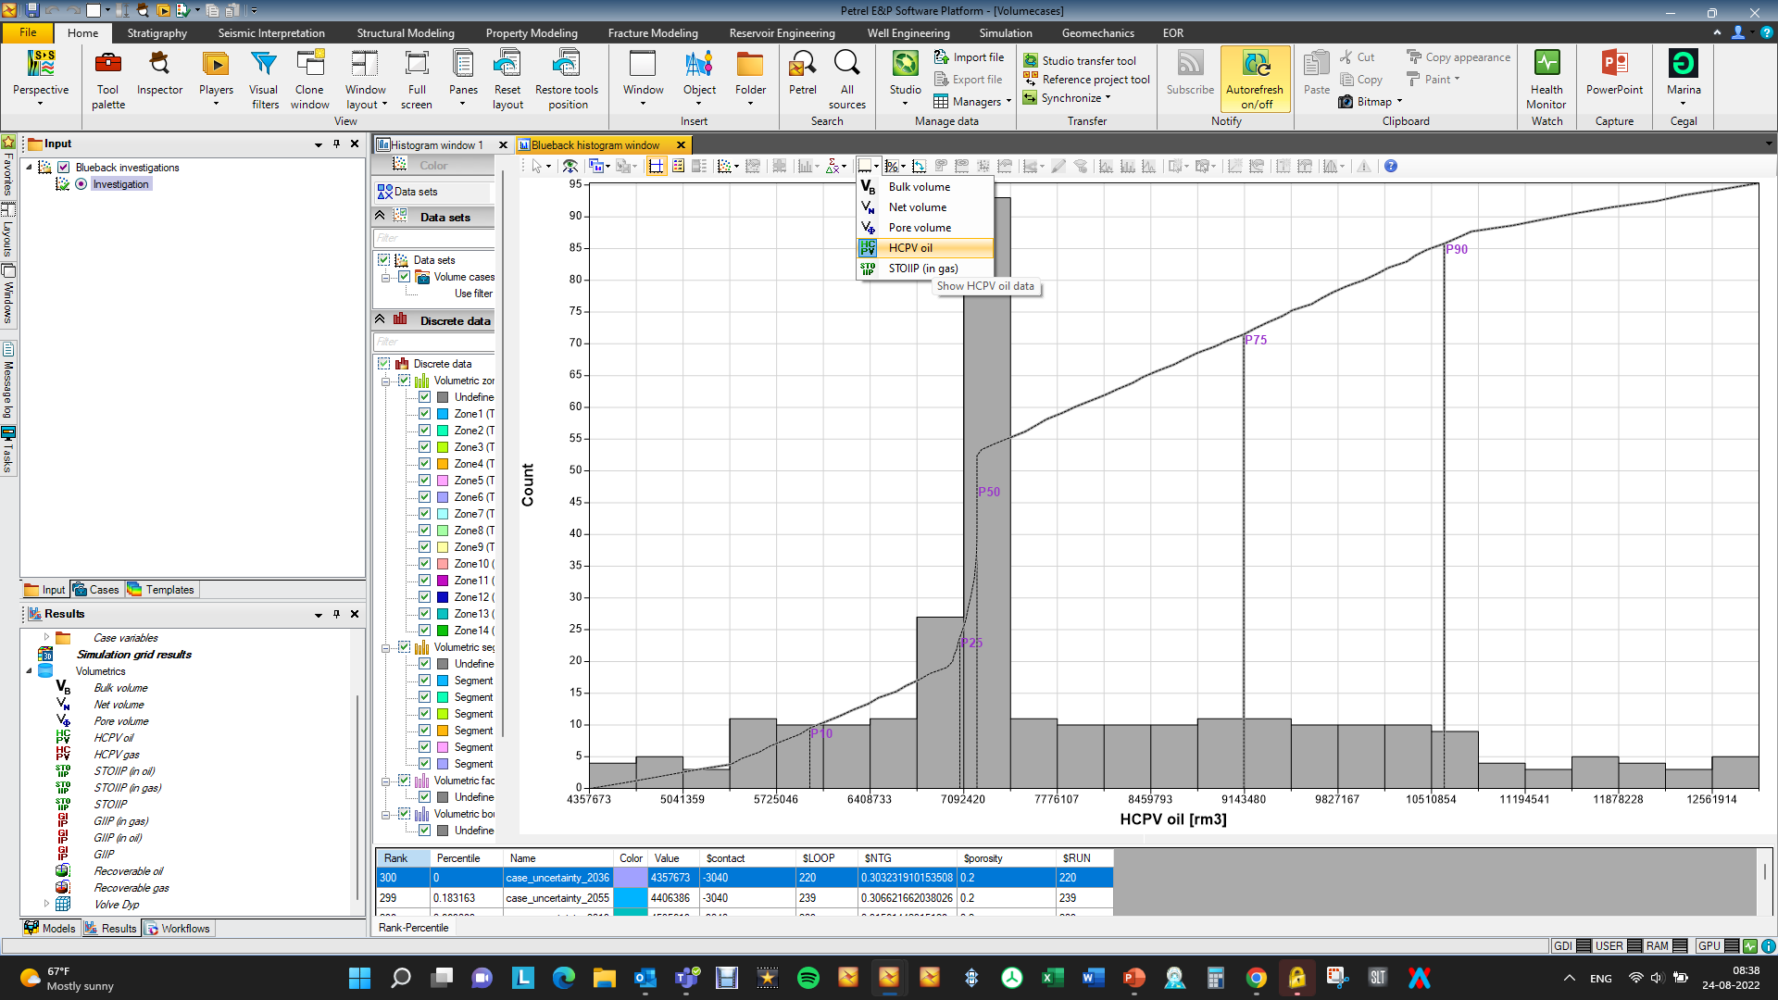
Task: Toggle the Volume cases checkbox
Action: point(404,277)
